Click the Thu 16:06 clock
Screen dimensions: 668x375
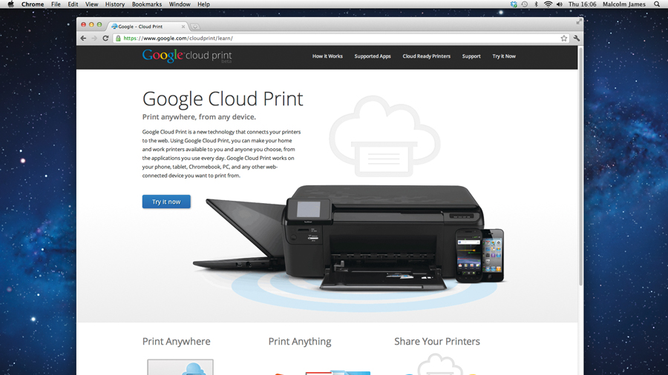583,4
